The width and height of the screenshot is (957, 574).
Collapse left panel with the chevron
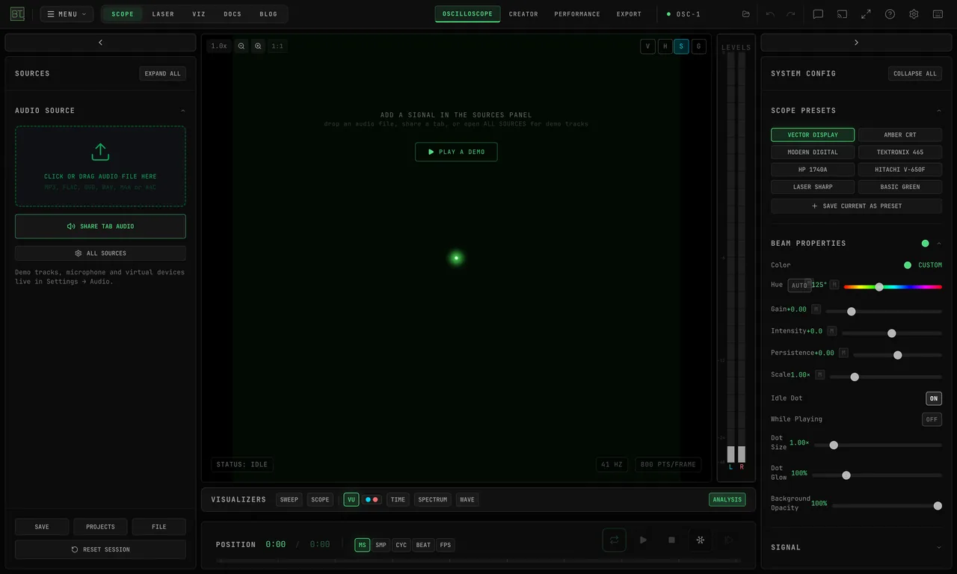click(100, 43)
